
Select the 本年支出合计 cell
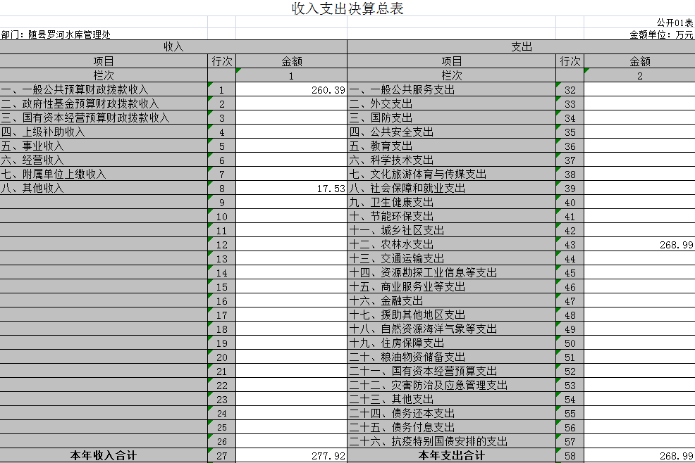[452, 456]
